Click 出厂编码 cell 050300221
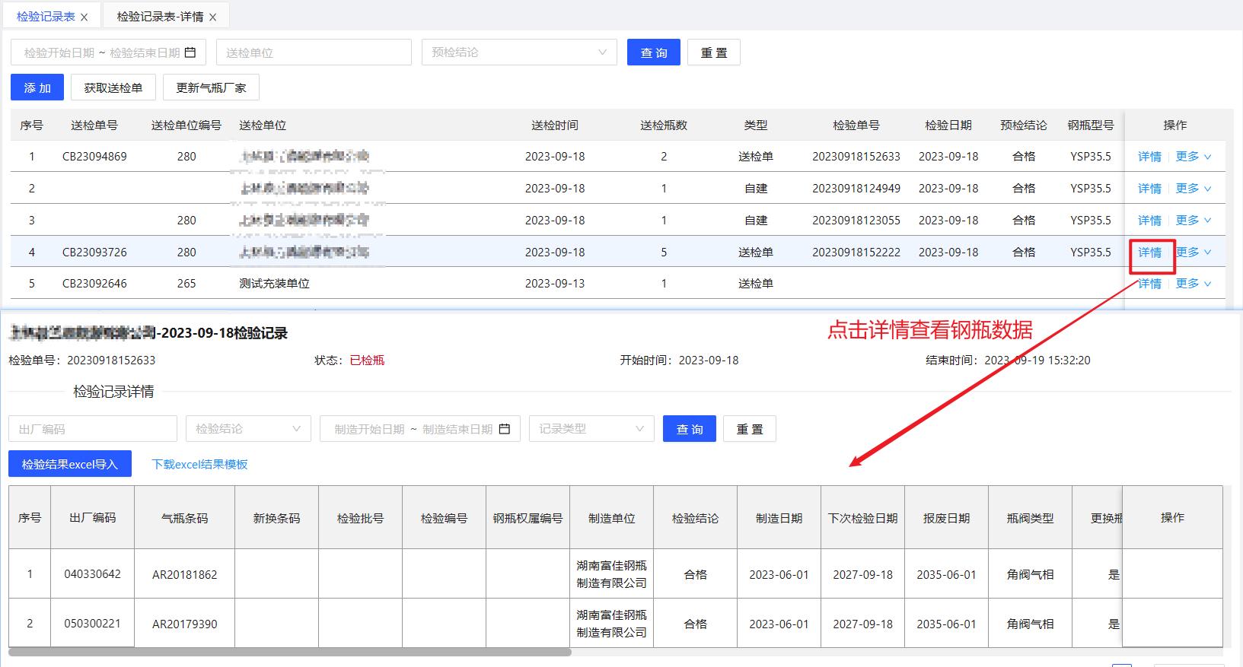1243x667 pixels. [93, 624]
